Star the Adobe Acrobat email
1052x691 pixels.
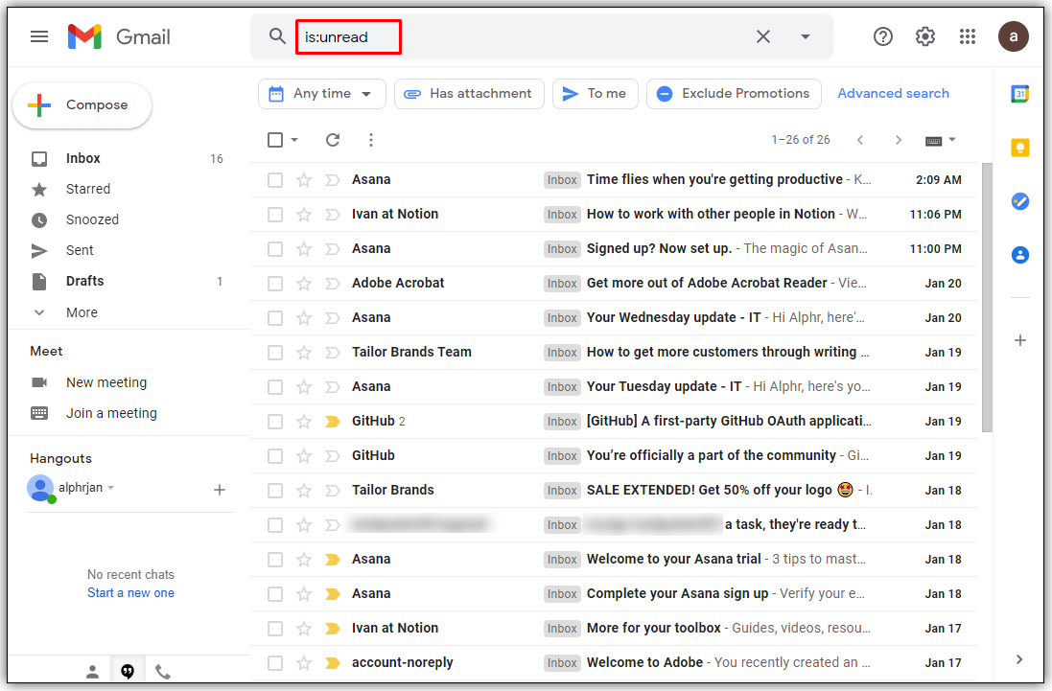[303, 283]
